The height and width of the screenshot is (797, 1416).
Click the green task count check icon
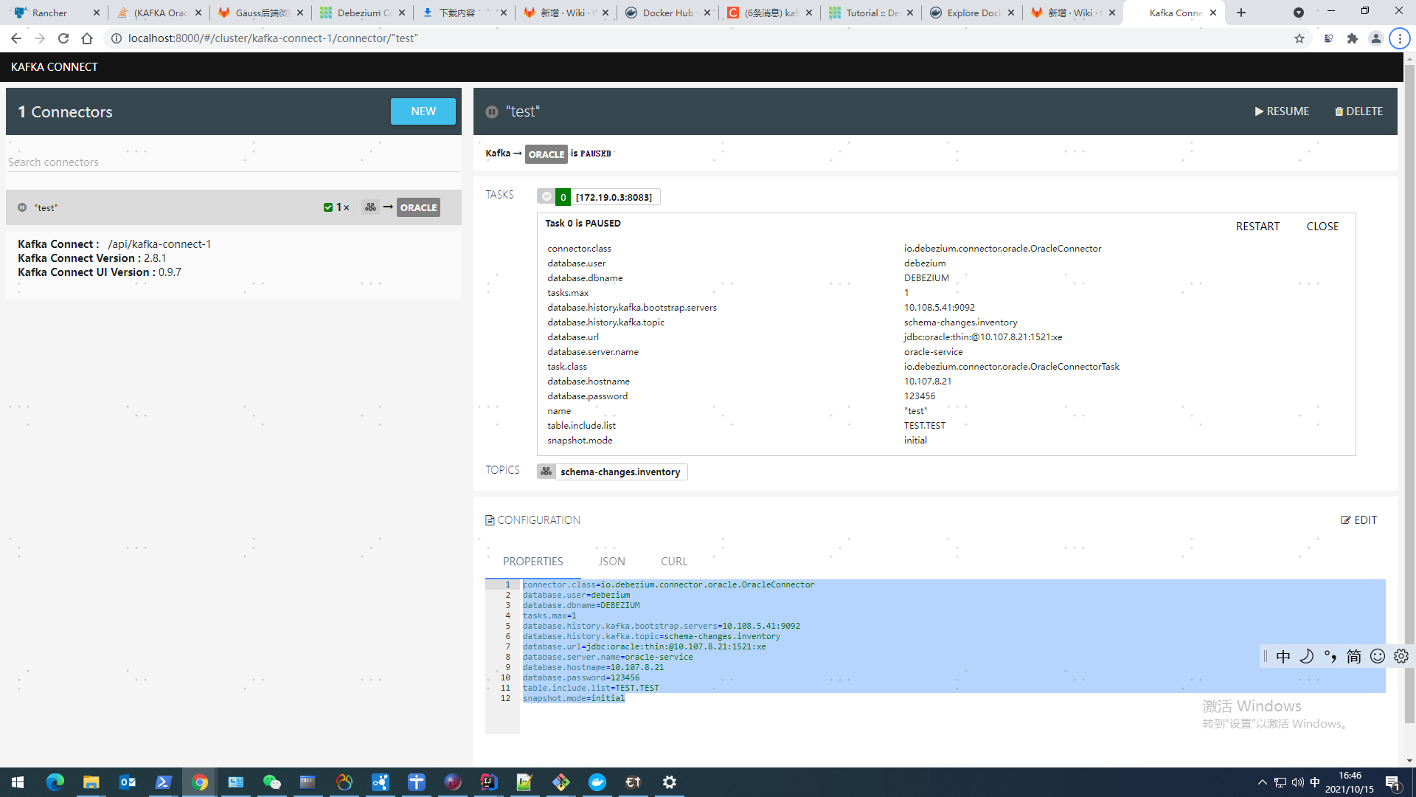328,207
